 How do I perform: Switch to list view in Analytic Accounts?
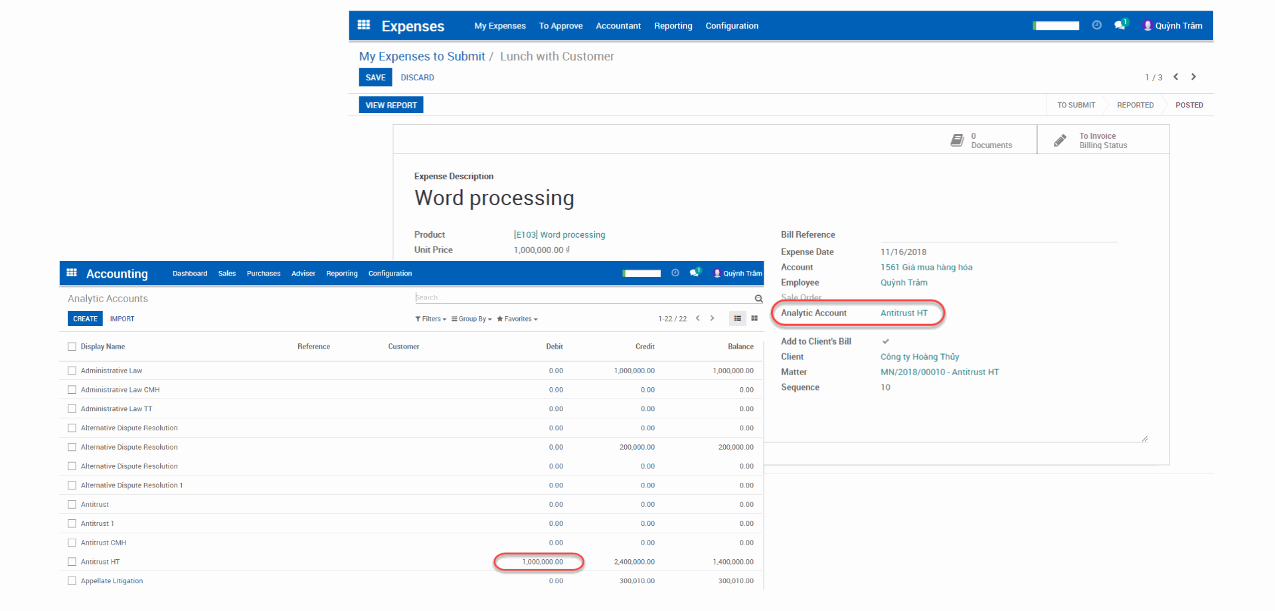tap(737, 319)
